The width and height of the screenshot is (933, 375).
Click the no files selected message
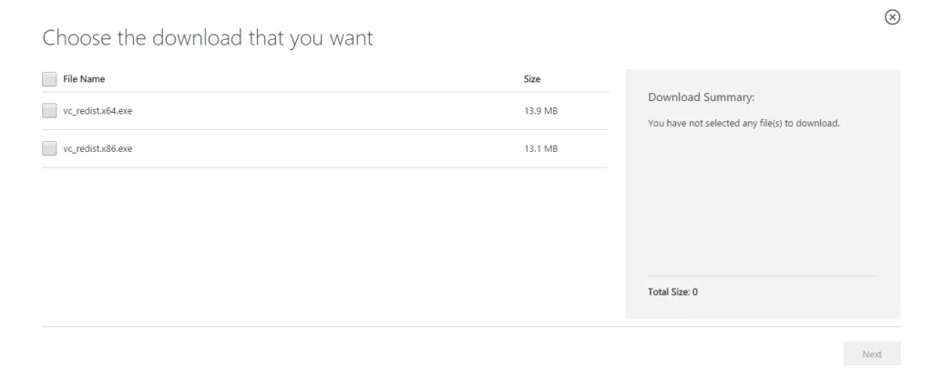click(743, 124)
